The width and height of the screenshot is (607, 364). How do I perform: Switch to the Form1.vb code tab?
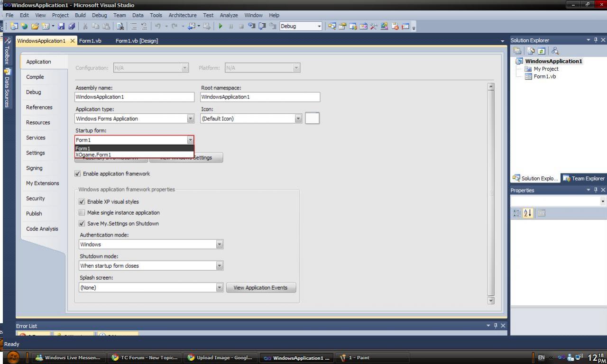90,41
